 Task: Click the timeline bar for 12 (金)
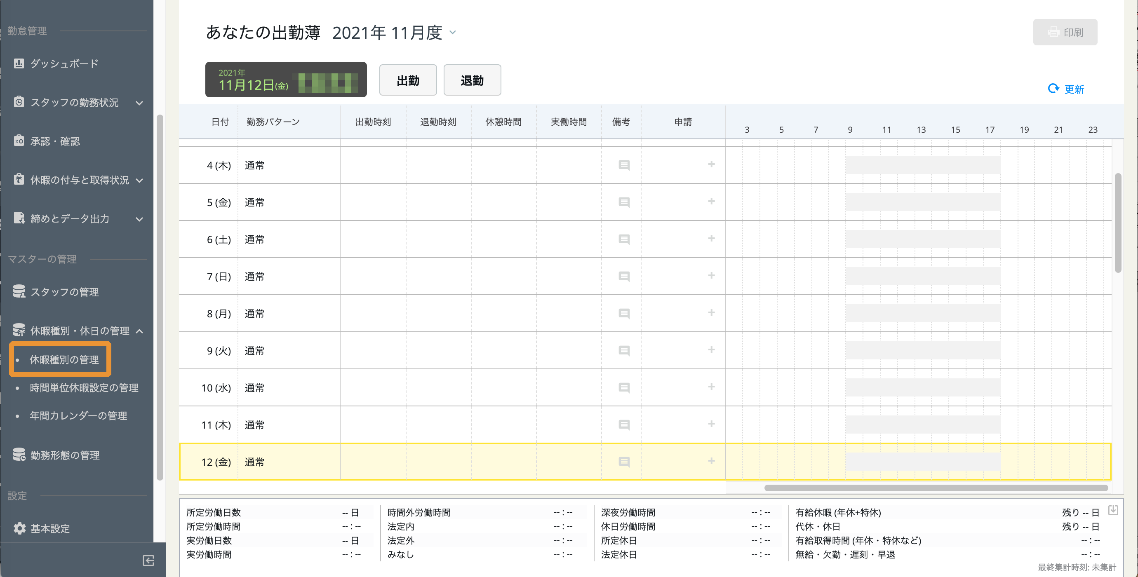pyautogui.click(x=923, y=462)
